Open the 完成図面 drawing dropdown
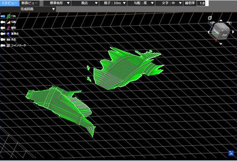237x161 pixels. [28, 9]
